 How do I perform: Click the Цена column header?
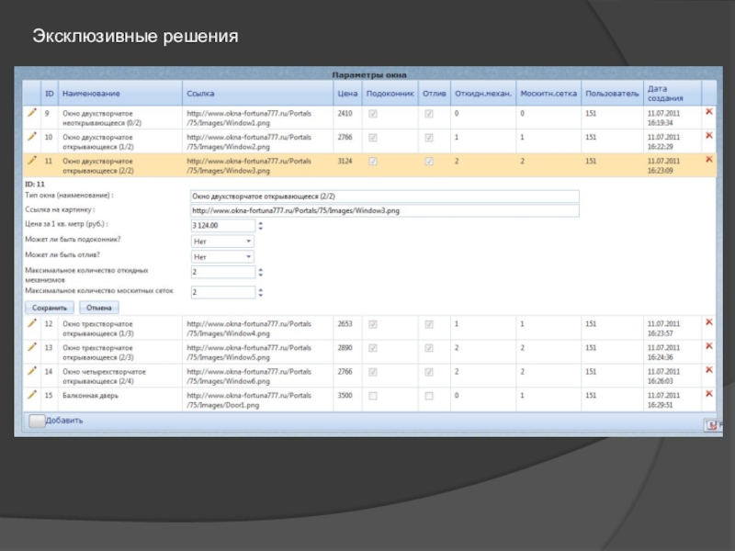(x=347, y=94)
